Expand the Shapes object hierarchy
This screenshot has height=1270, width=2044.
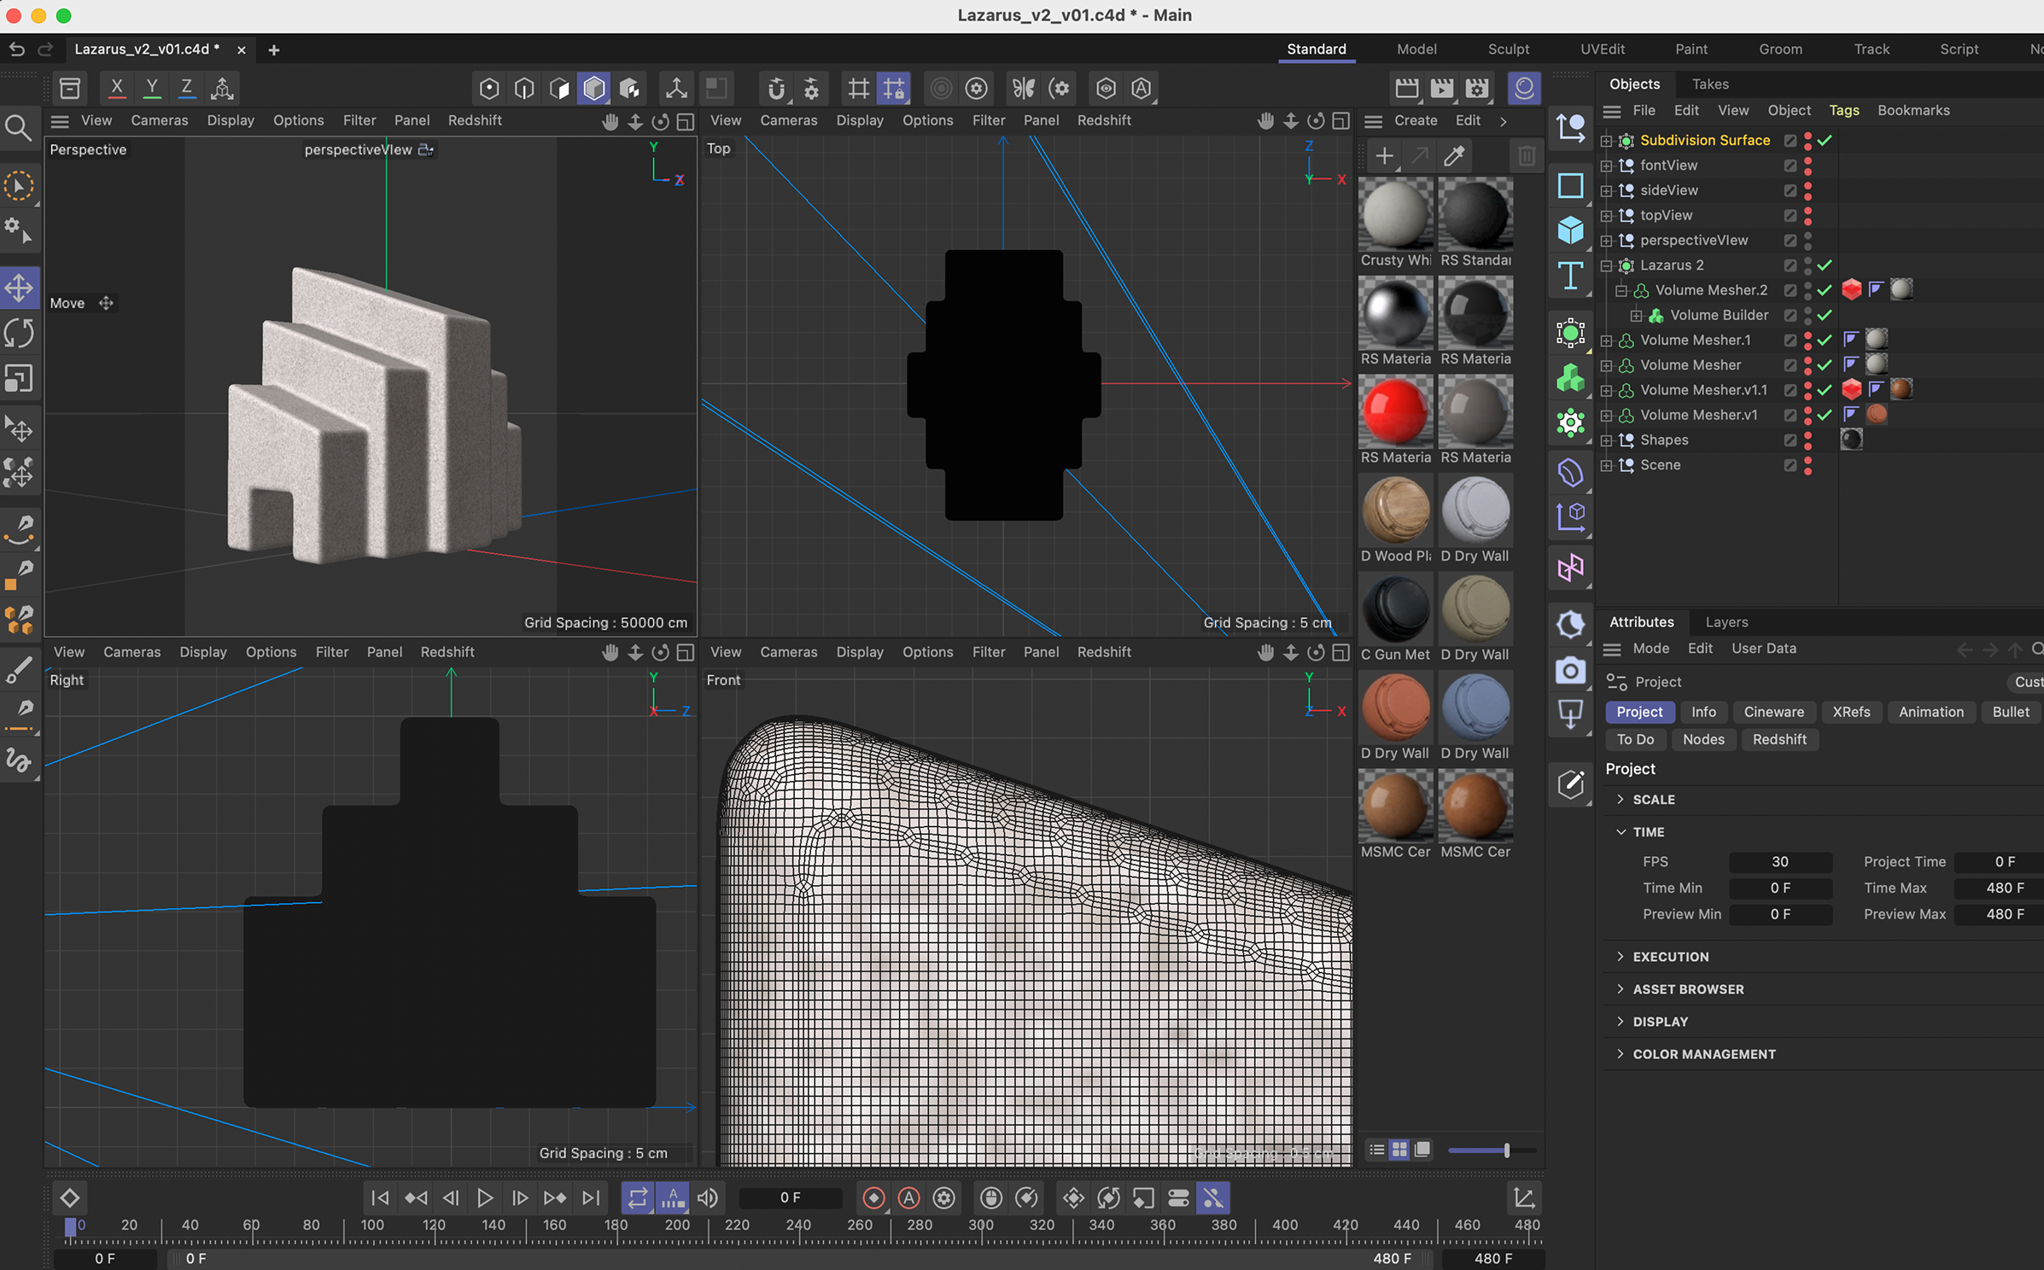[1606, 440]
